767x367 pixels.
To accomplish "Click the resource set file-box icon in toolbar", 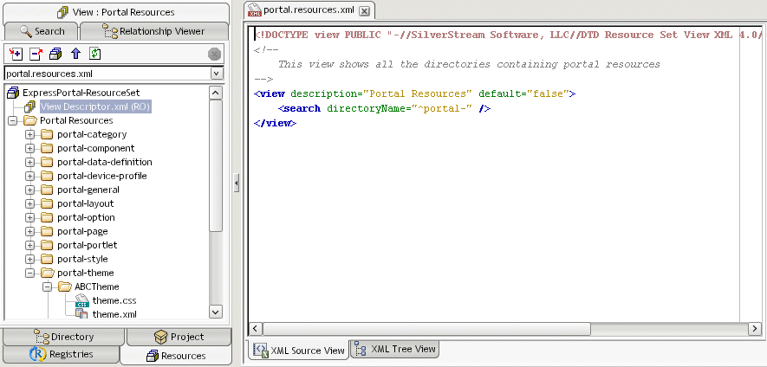I will [55, 54].
